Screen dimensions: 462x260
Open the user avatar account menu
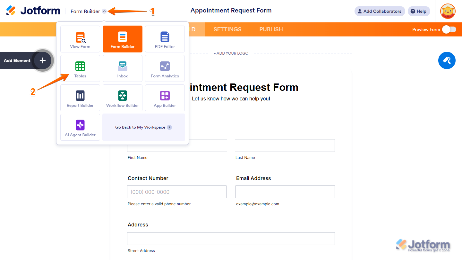(x=448, y=11)
